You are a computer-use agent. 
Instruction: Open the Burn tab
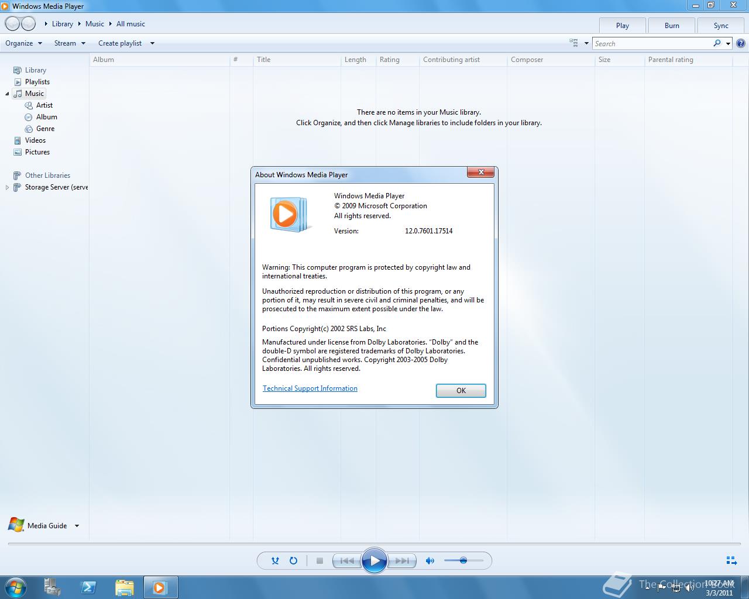point(672,25)
